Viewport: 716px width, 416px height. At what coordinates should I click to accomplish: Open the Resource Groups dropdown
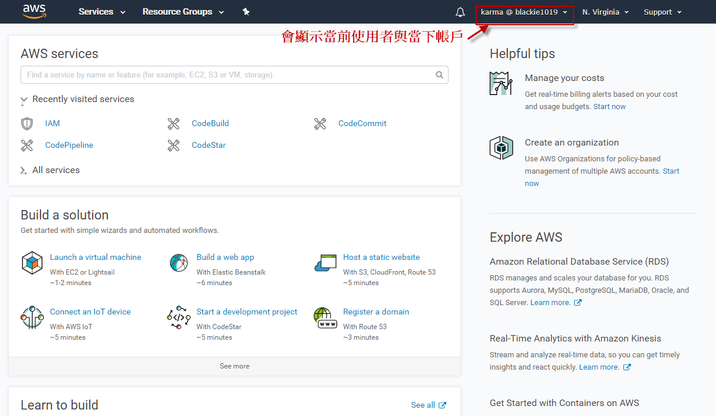[x=183, y=12]
